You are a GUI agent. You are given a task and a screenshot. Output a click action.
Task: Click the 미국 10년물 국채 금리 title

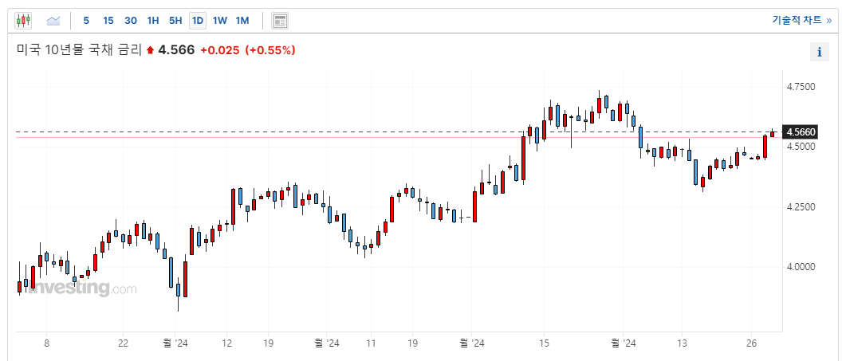coord(79,51)
